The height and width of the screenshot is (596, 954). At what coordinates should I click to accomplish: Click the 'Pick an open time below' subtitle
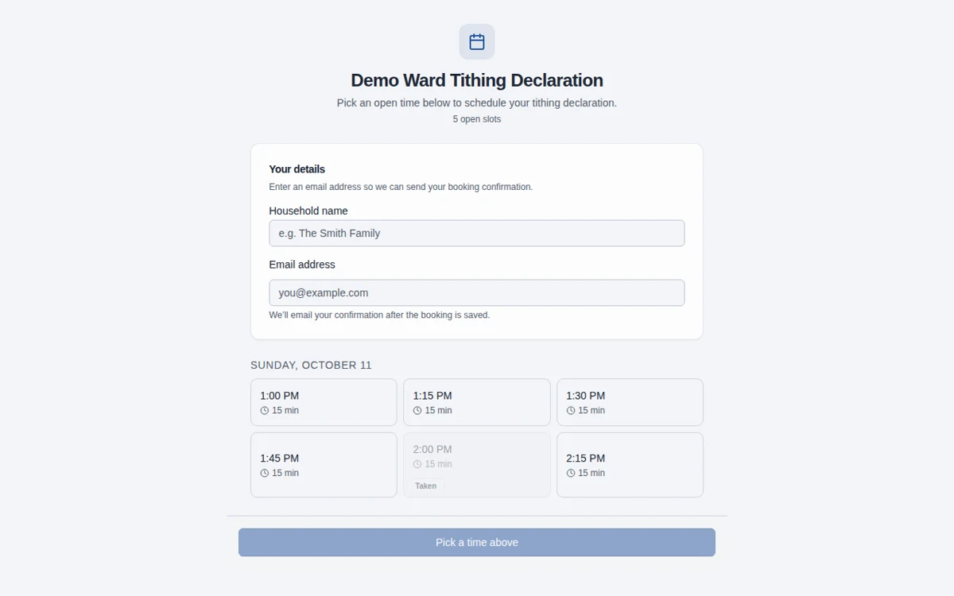(x=477, y=103)
